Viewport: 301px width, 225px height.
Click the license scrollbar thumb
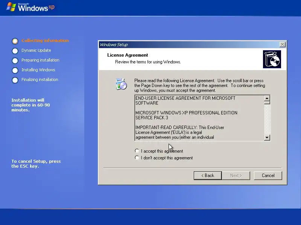[267, 102]
